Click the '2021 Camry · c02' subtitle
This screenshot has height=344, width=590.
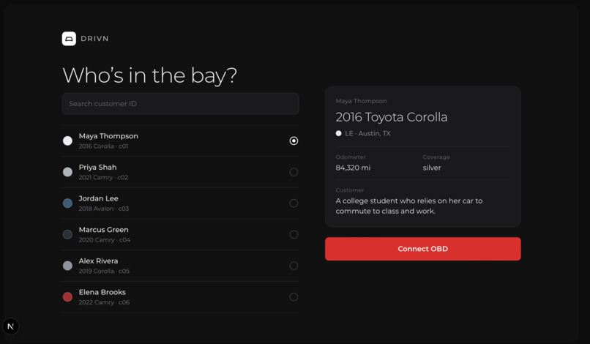(103, 177)
